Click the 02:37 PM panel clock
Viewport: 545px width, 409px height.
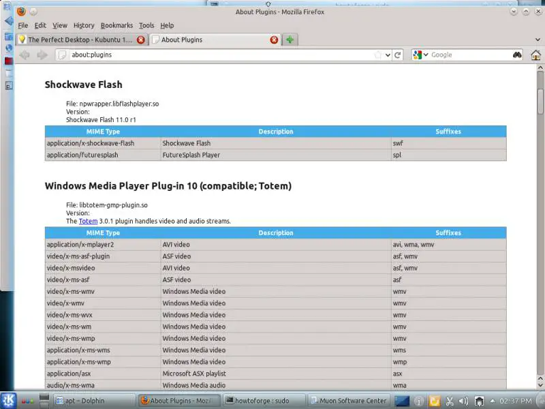(x=516, y=401)
